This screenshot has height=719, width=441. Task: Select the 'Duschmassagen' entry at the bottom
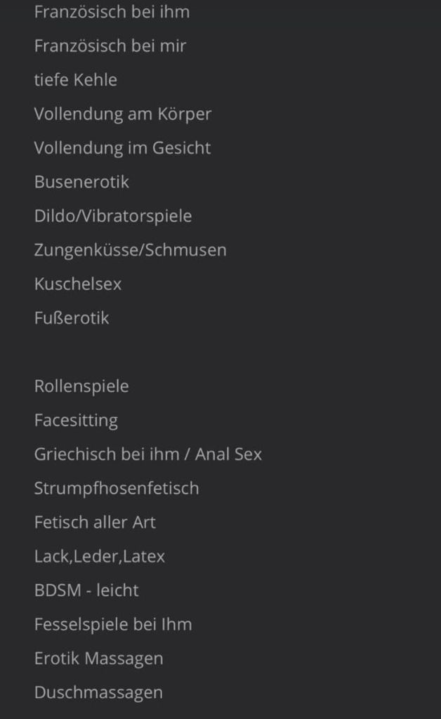tap(98, 692)
